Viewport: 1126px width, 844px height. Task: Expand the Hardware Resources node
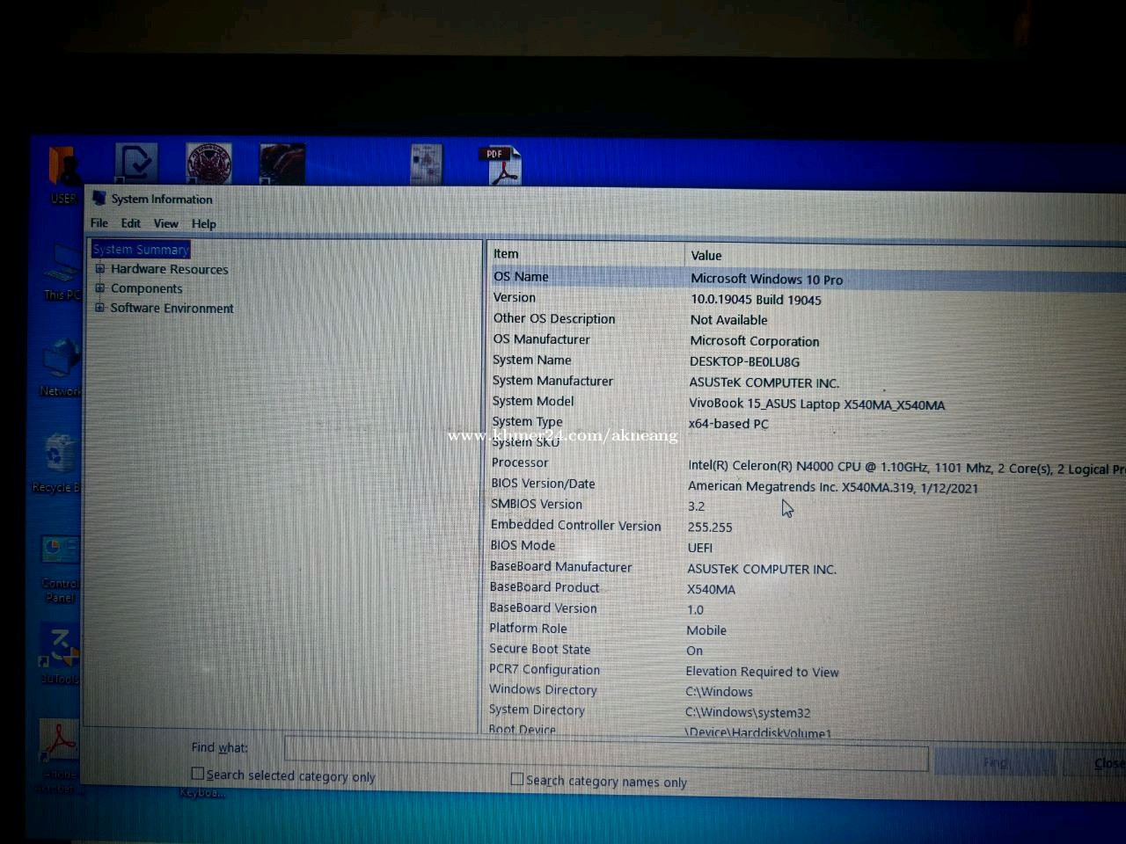click(99, 269)
